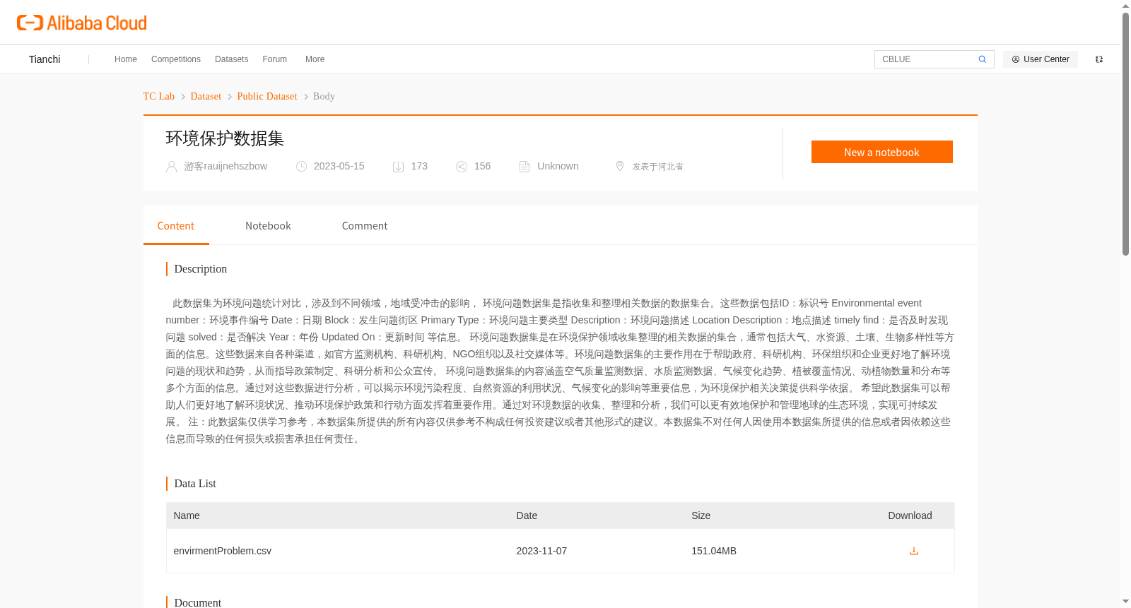Click the clock icon next to 2023-05-15
1131x608 pixels.
pos(301,167)
